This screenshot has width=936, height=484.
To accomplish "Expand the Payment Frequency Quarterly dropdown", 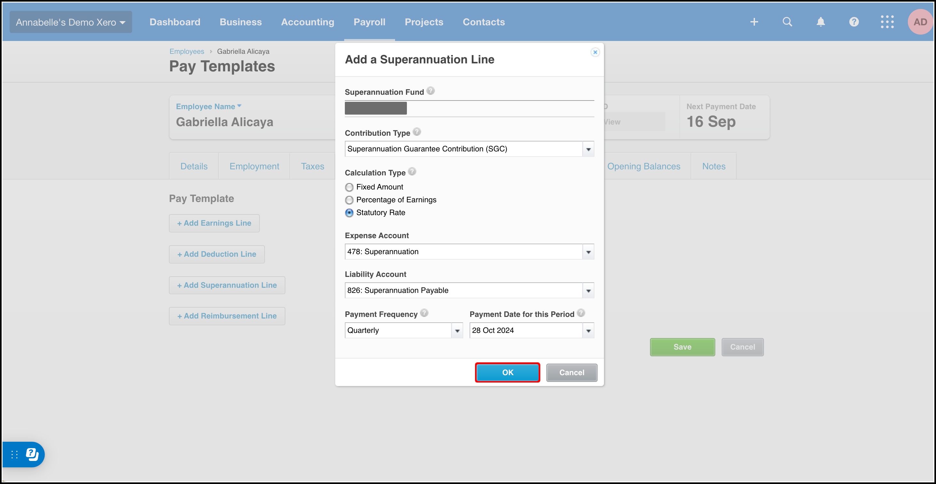I will click(457, 331).
